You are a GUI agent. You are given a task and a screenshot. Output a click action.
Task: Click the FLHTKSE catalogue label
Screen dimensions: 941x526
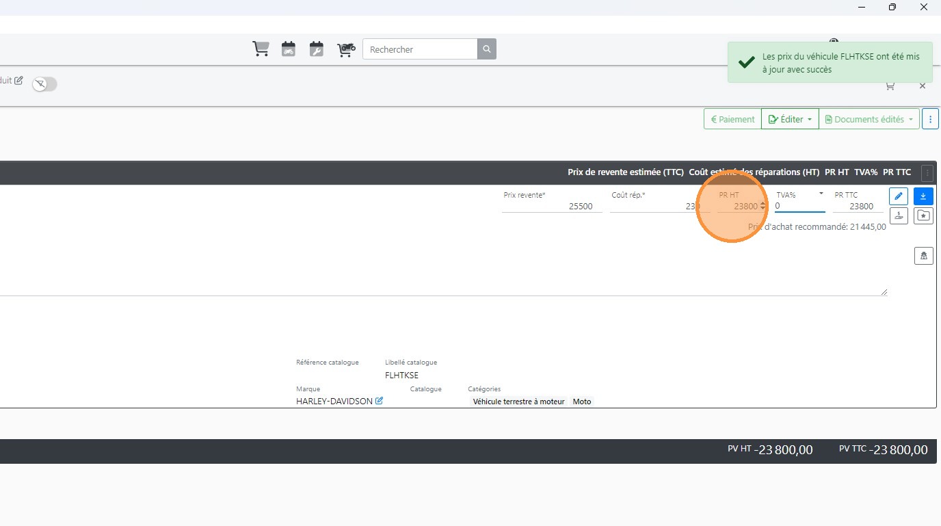401,375
